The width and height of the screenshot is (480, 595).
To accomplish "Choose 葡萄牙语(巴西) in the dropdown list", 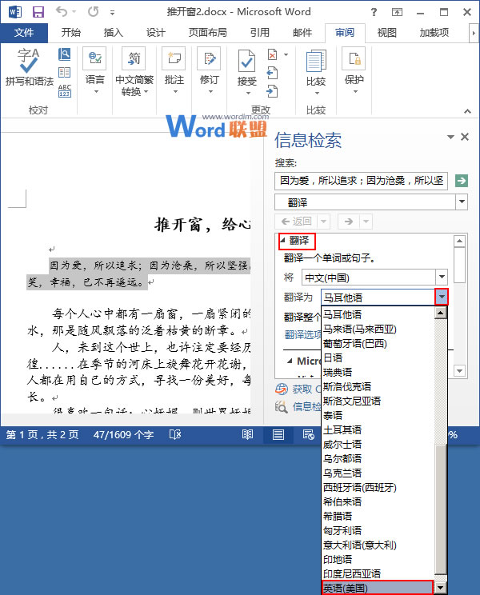I will pyautogui.click(x=378, y=343).
